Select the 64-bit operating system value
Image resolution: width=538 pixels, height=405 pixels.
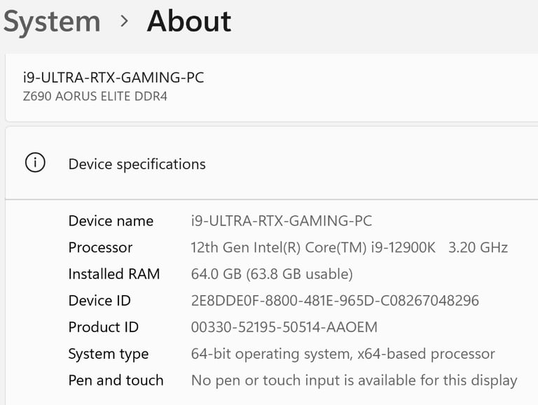coord(343,355)
